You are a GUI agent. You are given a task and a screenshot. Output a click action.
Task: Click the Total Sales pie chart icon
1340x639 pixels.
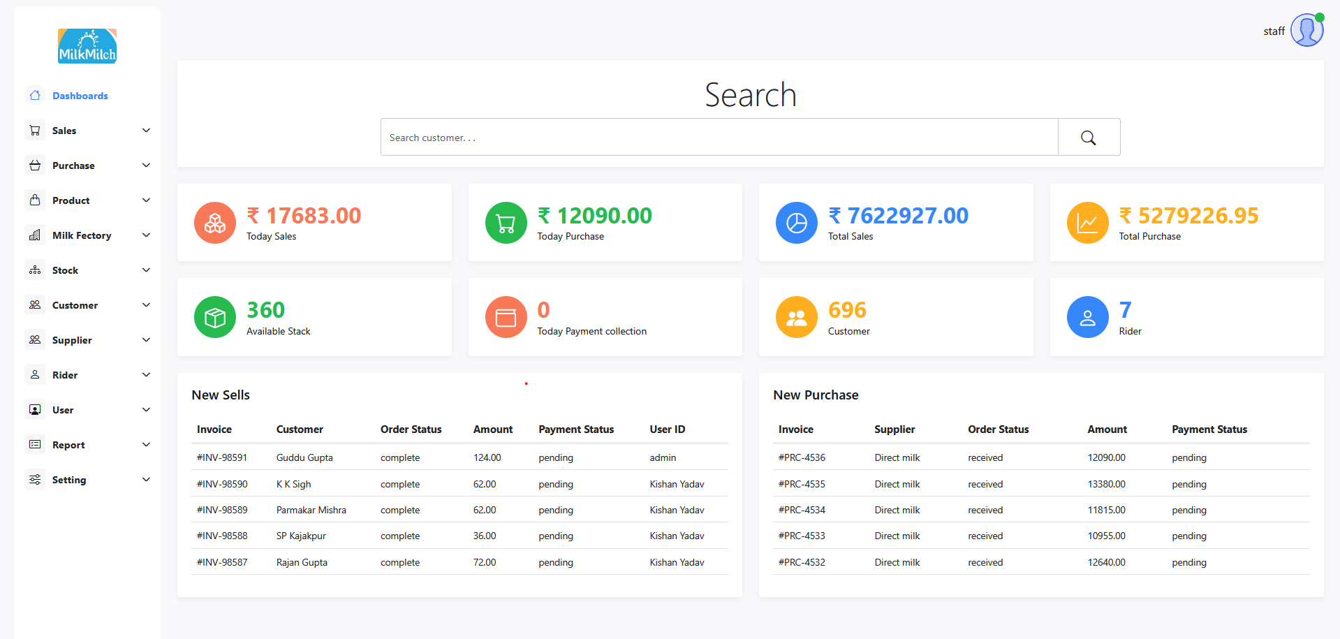pyautogui.click(x=796, y=223)
